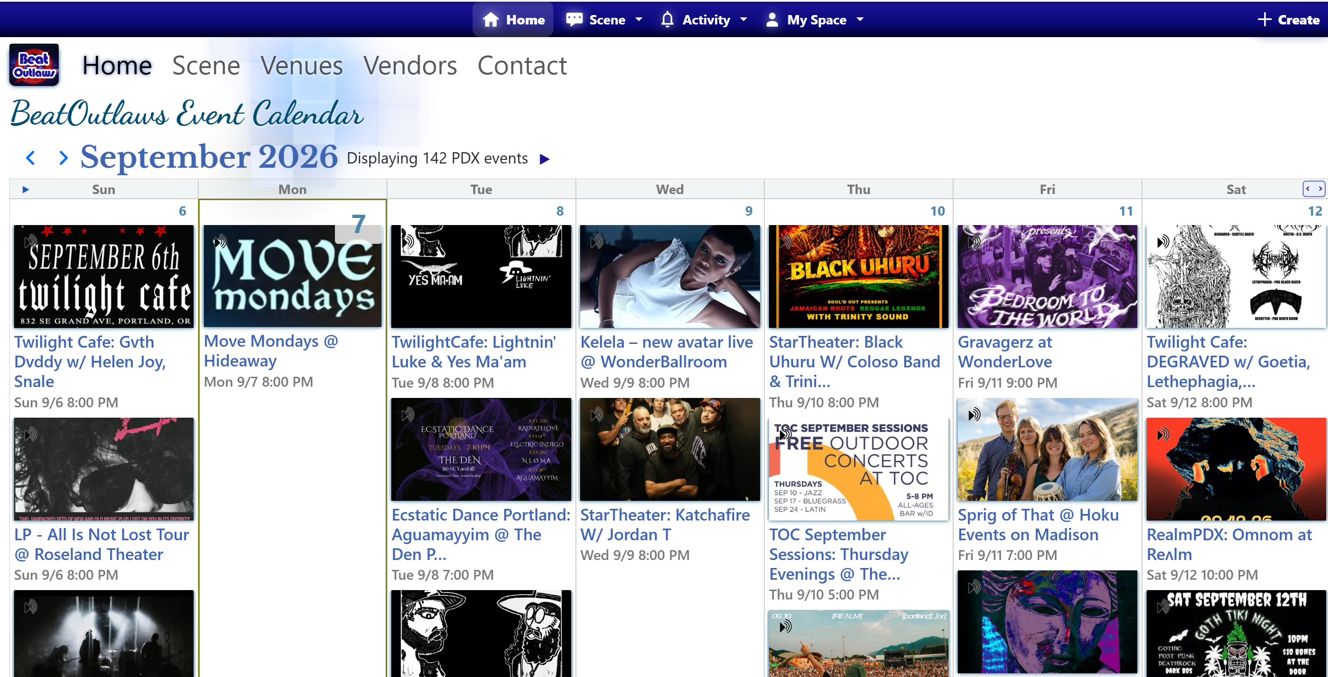Click the Create plus icon
This screenshot has width=1328, height=677.
coord(1264,20)
